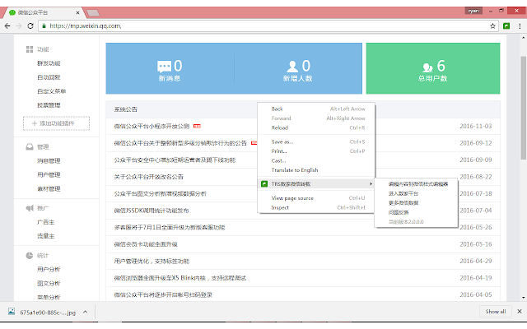Expand the options chevron for the downloaded jpg
The height and width of the screenshot is (329, 527).
86,312
